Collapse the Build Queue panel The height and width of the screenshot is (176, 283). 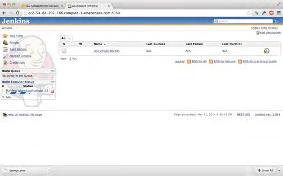point(52,71)
